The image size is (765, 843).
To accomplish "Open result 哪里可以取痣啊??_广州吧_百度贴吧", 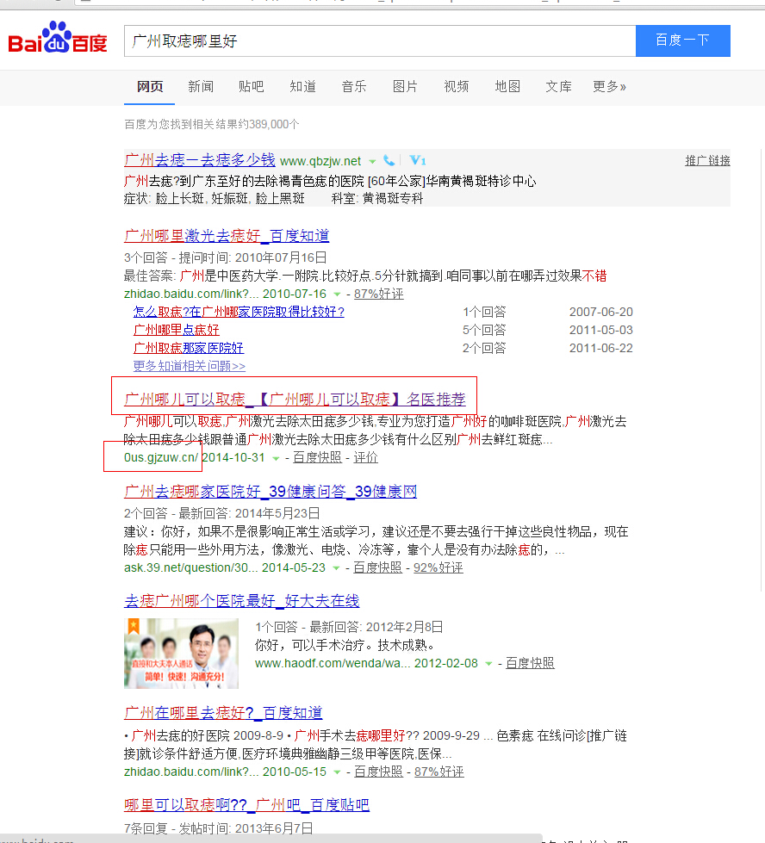I will [x=247, y=805].
